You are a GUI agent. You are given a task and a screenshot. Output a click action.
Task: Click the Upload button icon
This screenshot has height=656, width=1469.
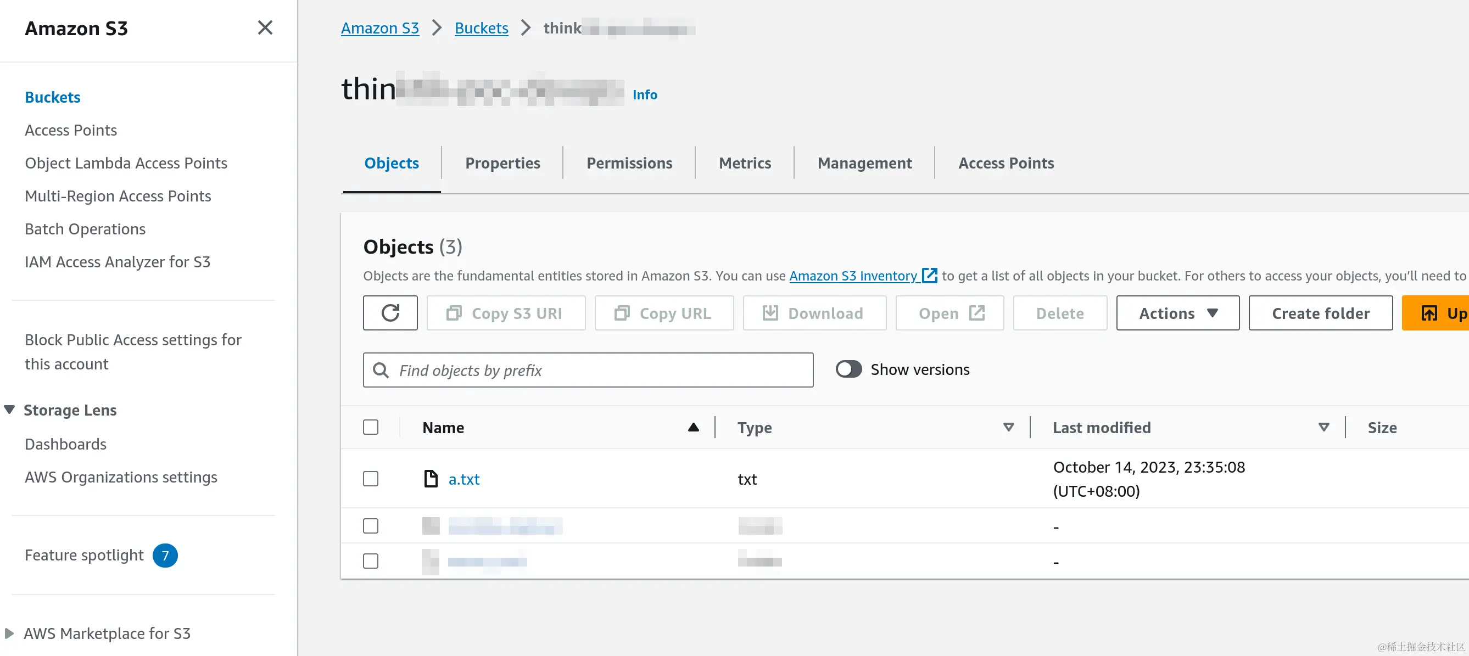[1428, 313]
